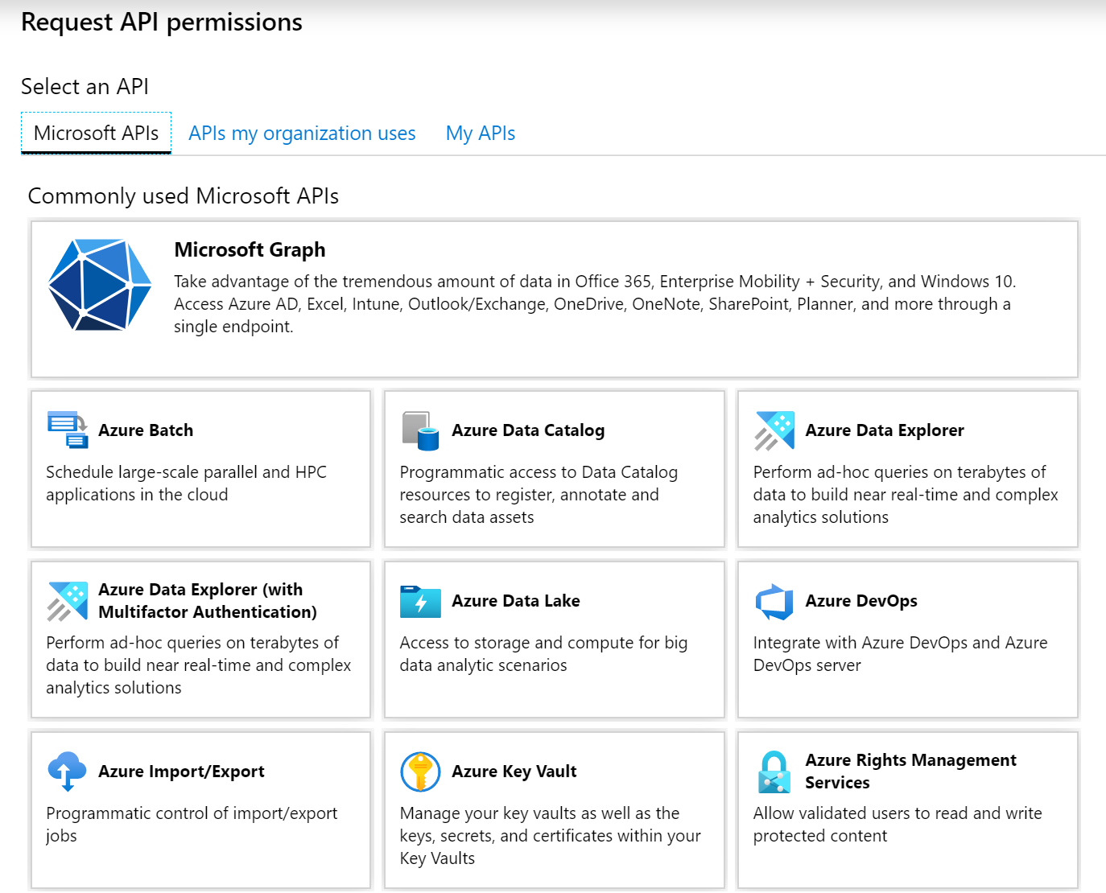Pick the Azure Rights Management Services title
This screenshot has width=1106, height=893.
[x=911, y=772]
